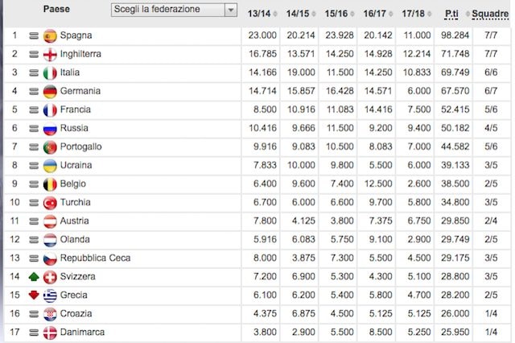The image size is (515, 343).
Task: Click the Germany flag icon
Action: pos(50,91)
